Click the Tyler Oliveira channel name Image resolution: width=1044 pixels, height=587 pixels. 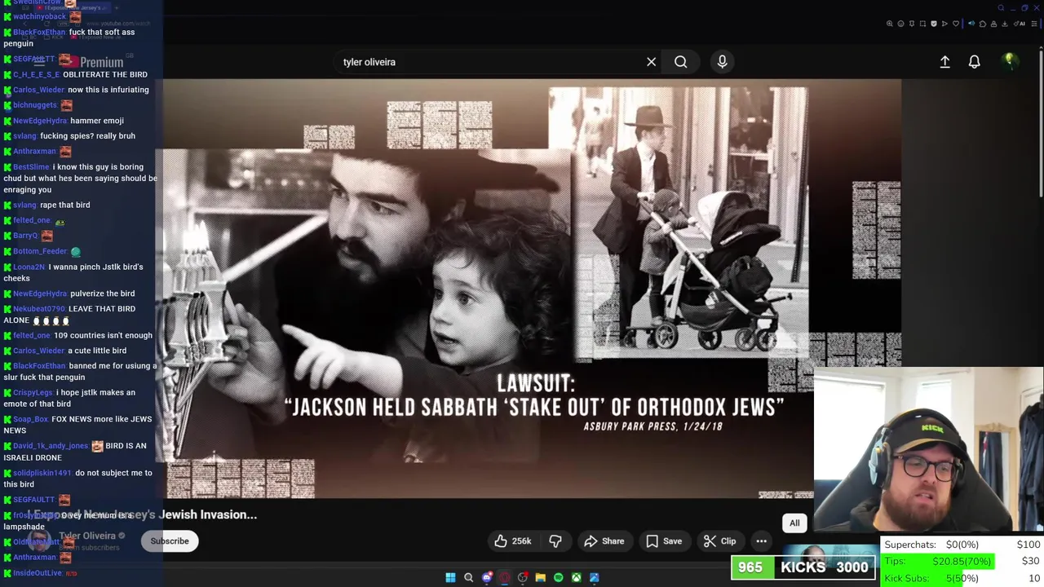[x=87, y=536]
